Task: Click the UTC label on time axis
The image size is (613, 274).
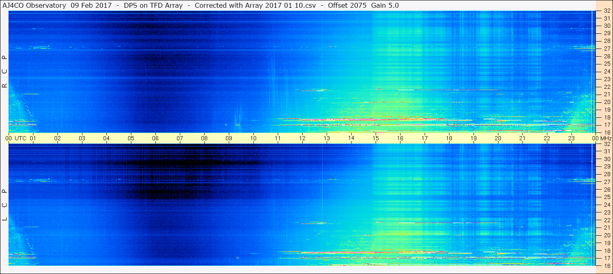Action: [20, 138]
